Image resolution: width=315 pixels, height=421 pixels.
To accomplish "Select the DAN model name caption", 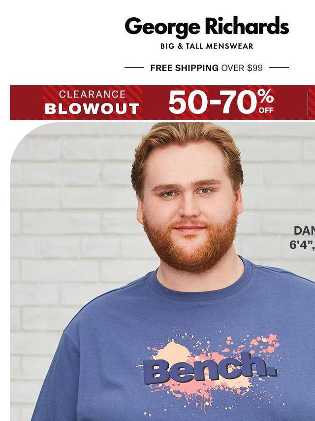I will coord(305,231).
